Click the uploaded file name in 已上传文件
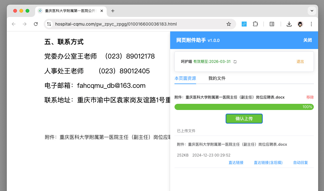This screenshot has height=191, width=324. 232,144
